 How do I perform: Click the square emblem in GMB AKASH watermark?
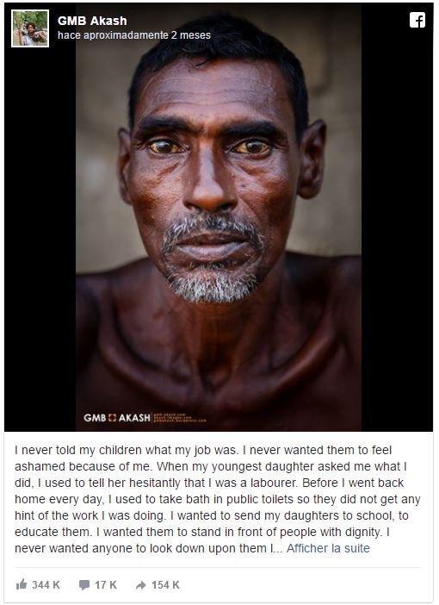[112, 418]
